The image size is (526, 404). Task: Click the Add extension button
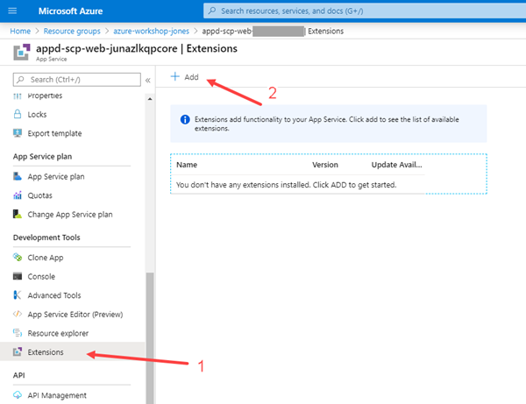click(x=185, y=77)
